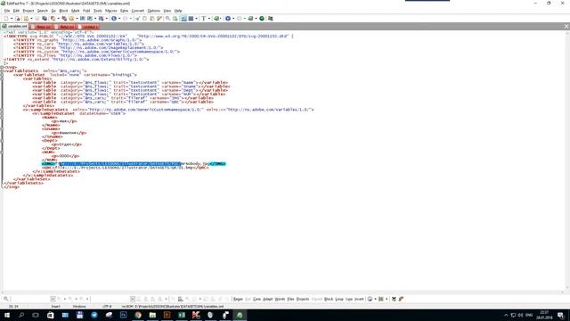This screenshot has width=570, height=321.
Task: Click into the search text field
Action: [30, 300]
